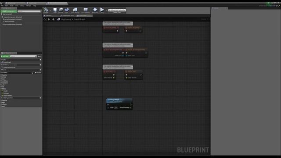Collapse the CapsuleComponent tree node

point(1,17)
